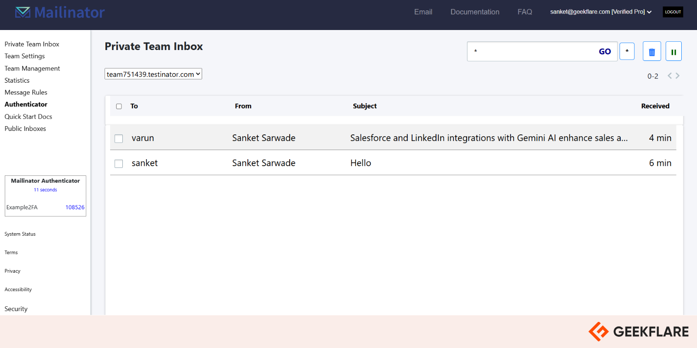Go to previous page with left chevron
Image resolution: width=697 pixels, height=348 pixels.
click(670, 76)
